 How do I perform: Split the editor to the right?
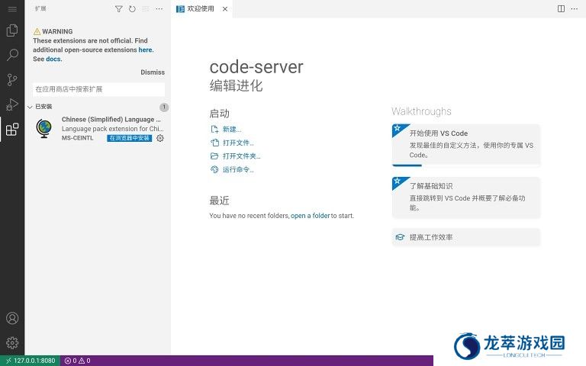[561, 9]
